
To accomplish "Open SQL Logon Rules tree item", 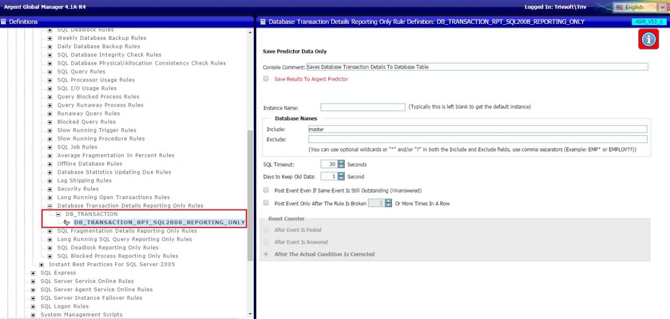I will (x=65, y=306).
